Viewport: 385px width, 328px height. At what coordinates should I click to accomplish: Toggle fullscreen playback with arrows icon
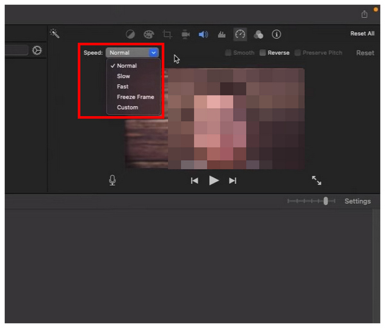(316, 181)
